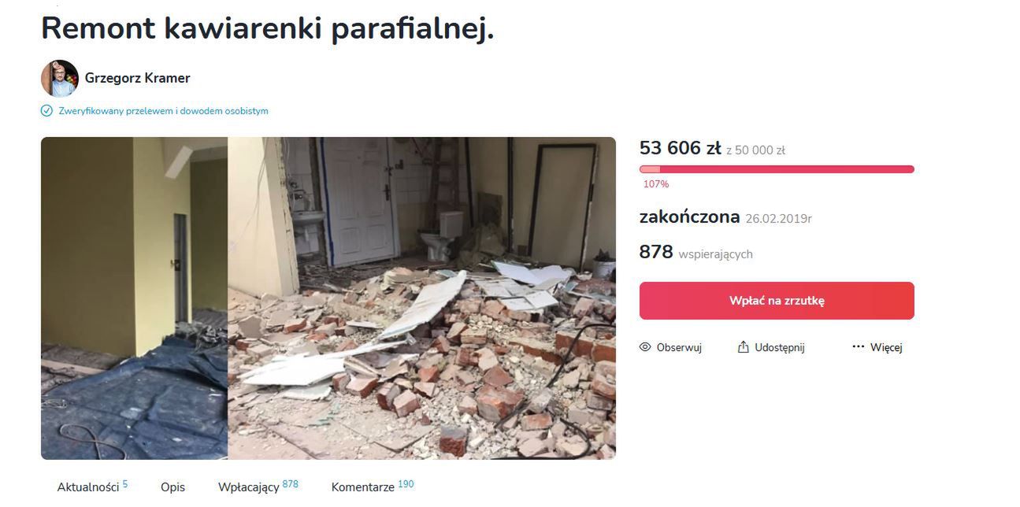Open the Grzegorz Kramer organizer name link
This screenshot has width=1020, height=507.
click(137, 78)
